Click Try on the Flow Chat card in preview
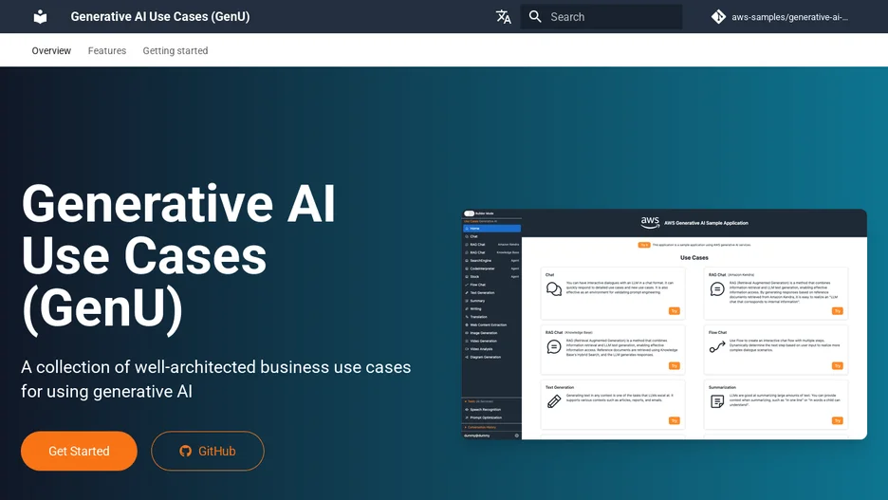 [837, 366]
